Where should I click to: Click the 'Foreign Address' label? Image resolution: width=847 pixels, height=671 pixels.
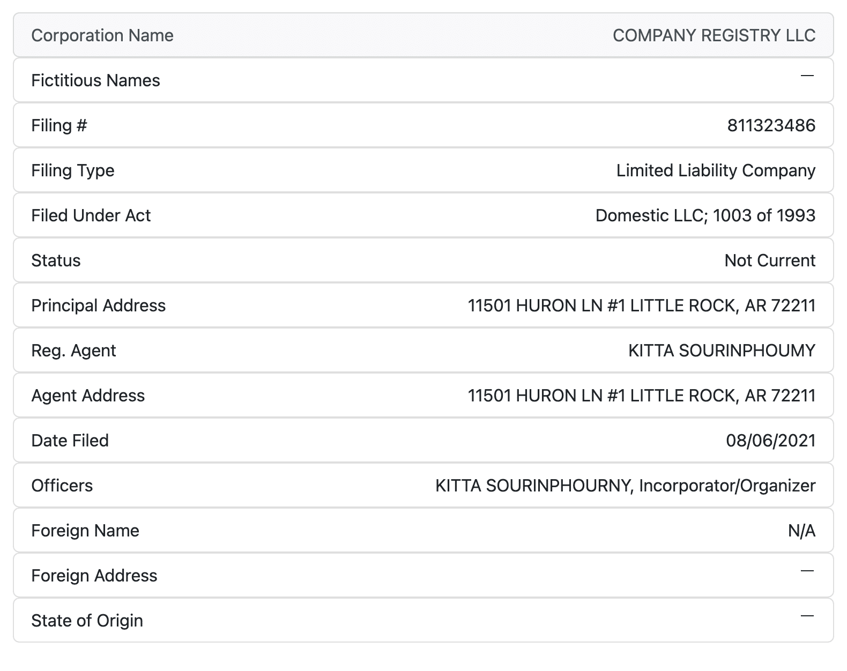[x=94, y=576]
